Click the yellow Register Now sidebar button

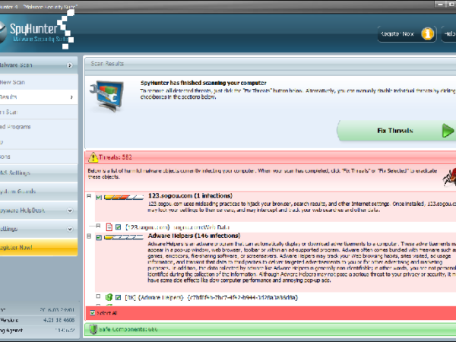39,248
